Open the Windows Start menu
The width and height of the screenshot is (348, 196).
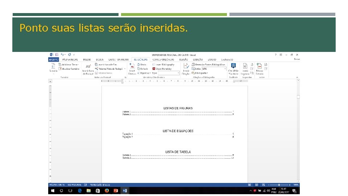click(x=53, y=191)
